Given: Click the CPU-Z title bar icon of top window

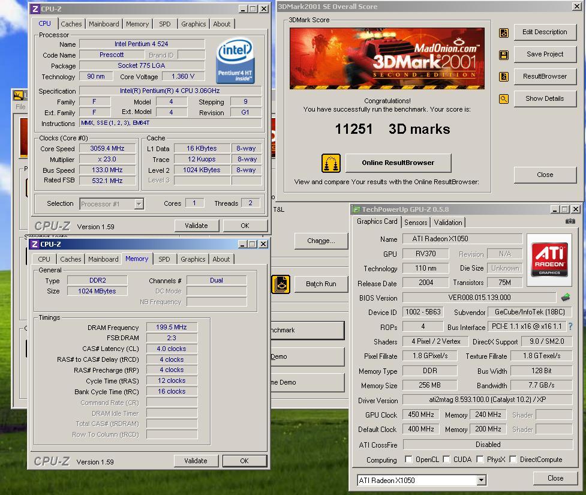Looking at the screenshot, I should click(35, 8).
